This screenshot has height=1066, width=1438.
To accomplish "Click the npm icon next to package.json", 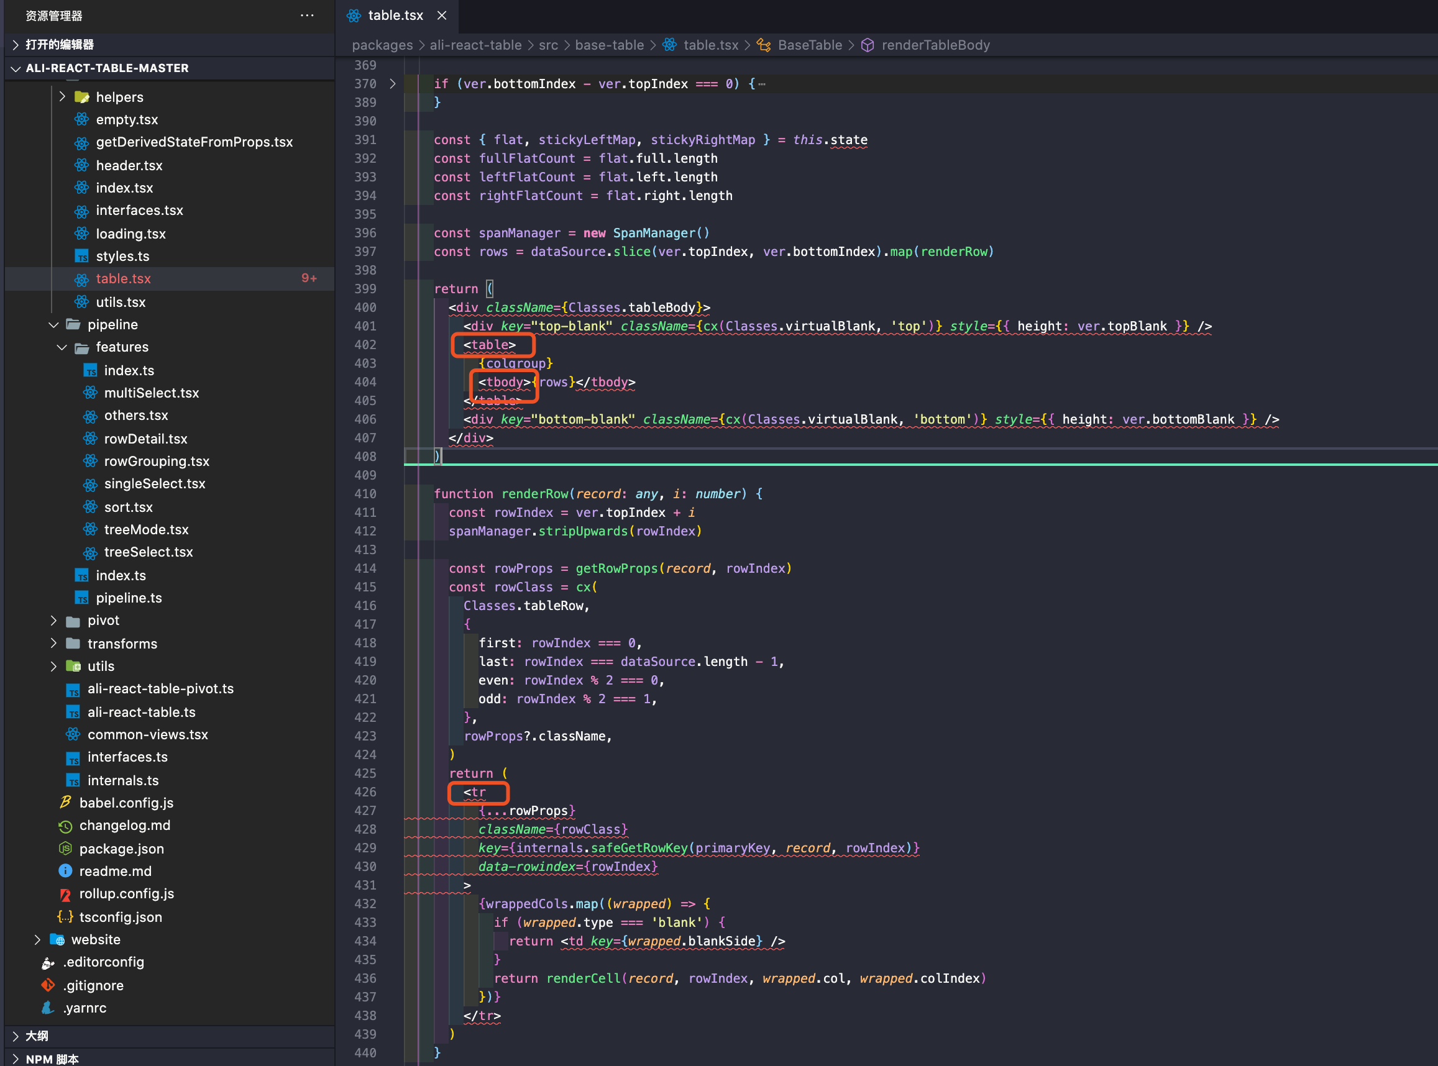I will tap(65, 849).
